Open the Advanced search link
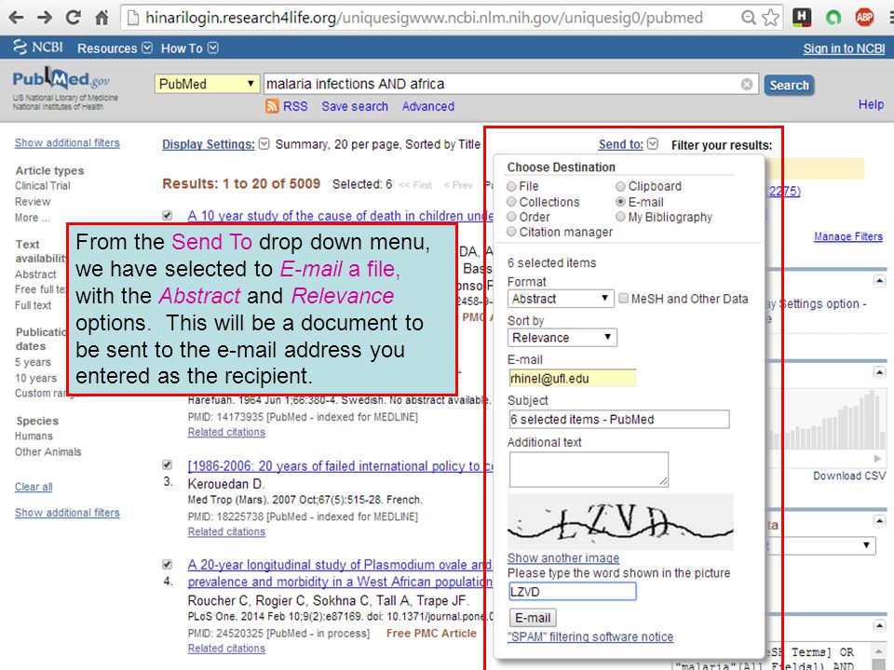 tap(427, 106)
